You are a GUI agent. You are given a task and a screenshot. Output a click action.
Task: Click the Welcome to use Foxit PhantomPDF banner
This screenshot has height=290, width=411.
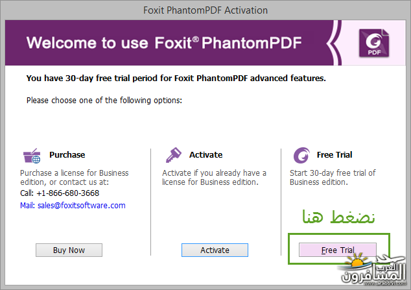[x=164, y=43]
